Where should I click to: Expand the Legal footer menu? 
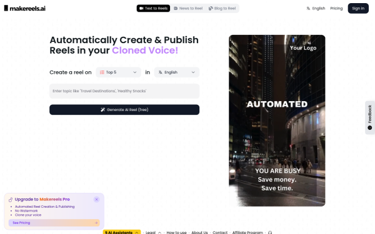click(x=153, y=232)
